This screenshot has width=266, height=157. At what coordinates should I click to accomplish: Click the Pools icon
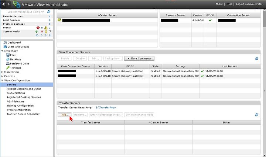[8, 55]
